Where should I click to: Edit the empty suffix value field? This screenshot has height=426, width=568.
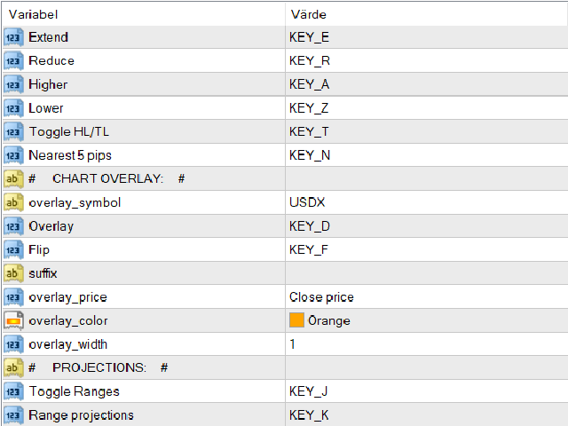[x=426, y=273]
